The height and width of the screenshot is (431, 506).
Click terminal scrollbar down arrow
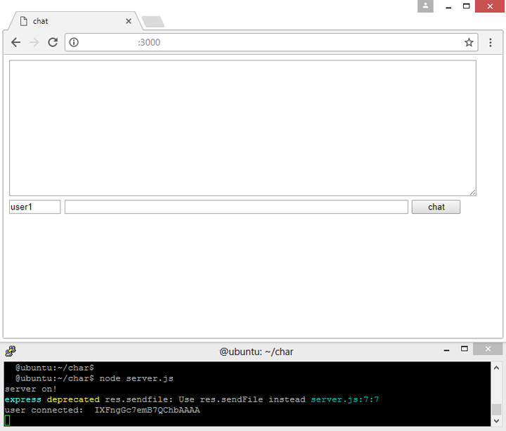497,422
